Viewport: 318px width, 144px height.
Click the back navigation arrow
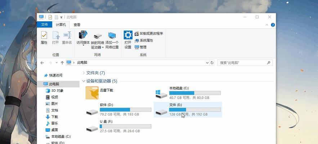[x=42, y=63]
